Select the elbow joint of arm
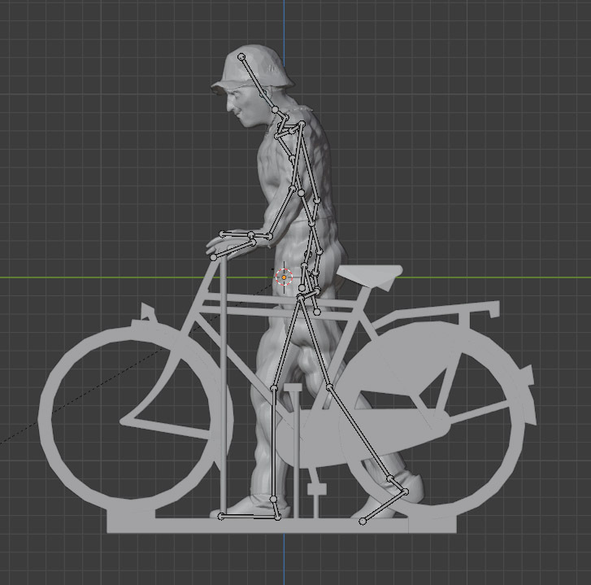Viewport: 591px width, 585px height. [301, 193]
